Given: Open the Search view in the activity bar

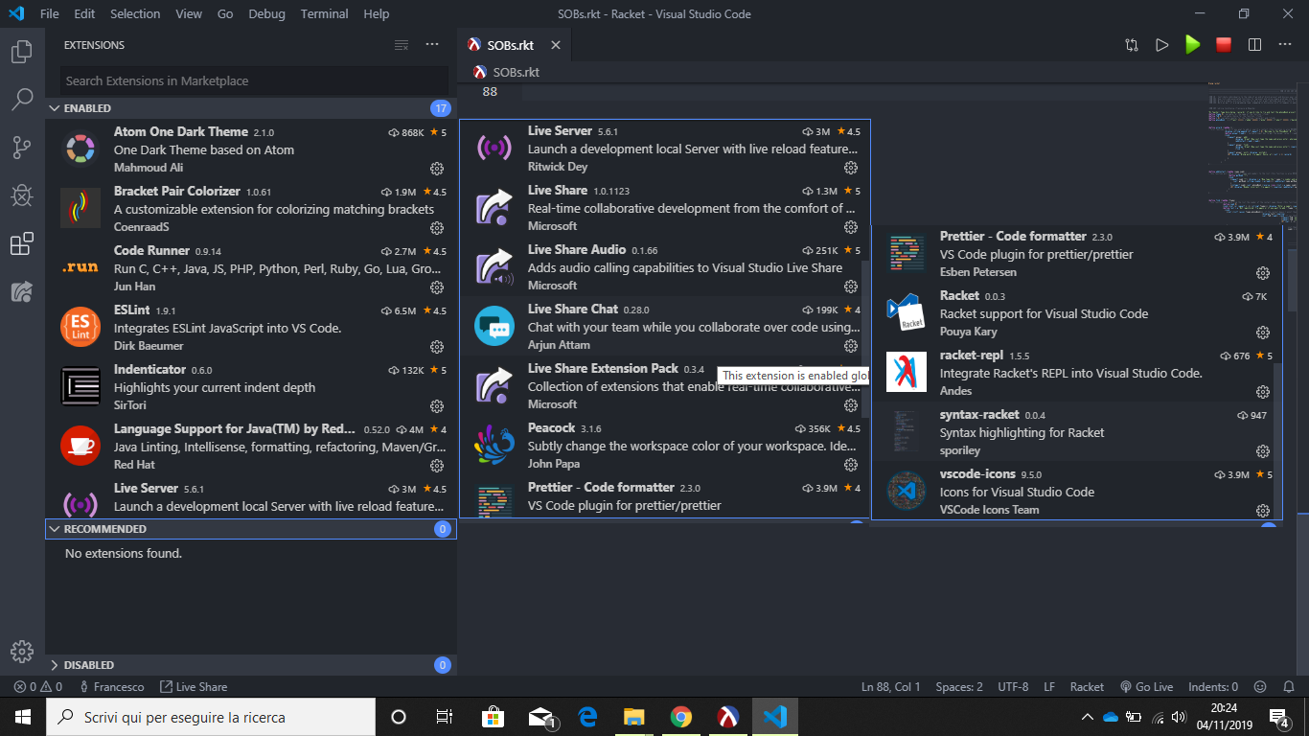Looking at the screenshot, I should click(21, 99).
